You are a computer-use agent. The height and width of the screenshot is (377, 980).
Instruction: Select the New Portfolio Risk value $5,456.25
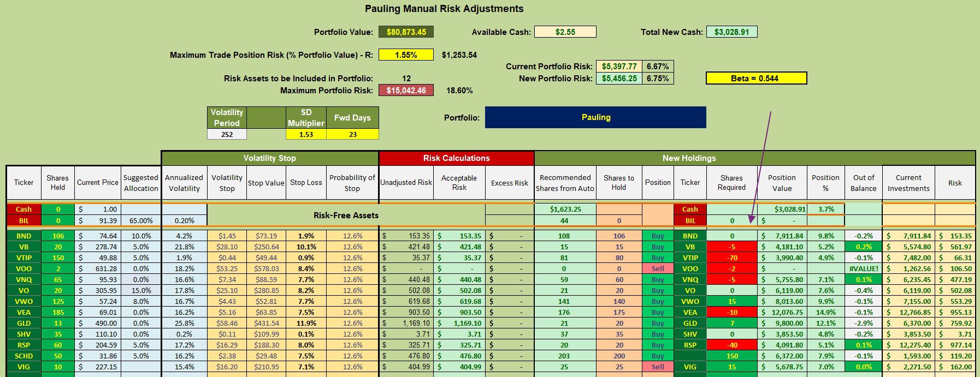[x=619, y=79]
